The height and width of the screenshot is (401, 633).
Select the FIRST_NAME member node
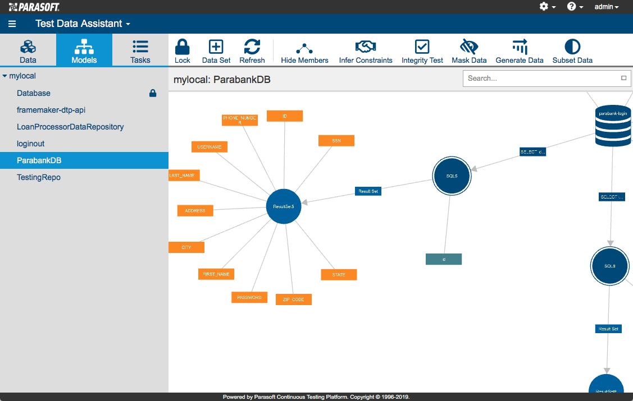tap(216, 274)
